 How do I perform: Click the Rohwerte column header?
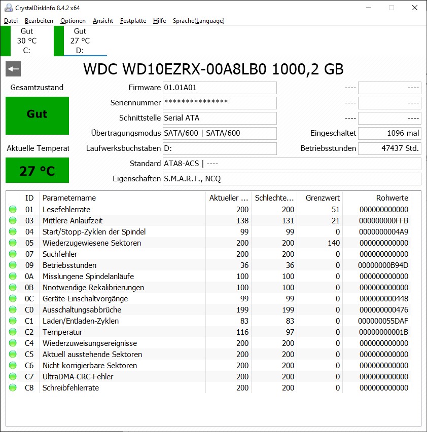click(x=377, y=198)
